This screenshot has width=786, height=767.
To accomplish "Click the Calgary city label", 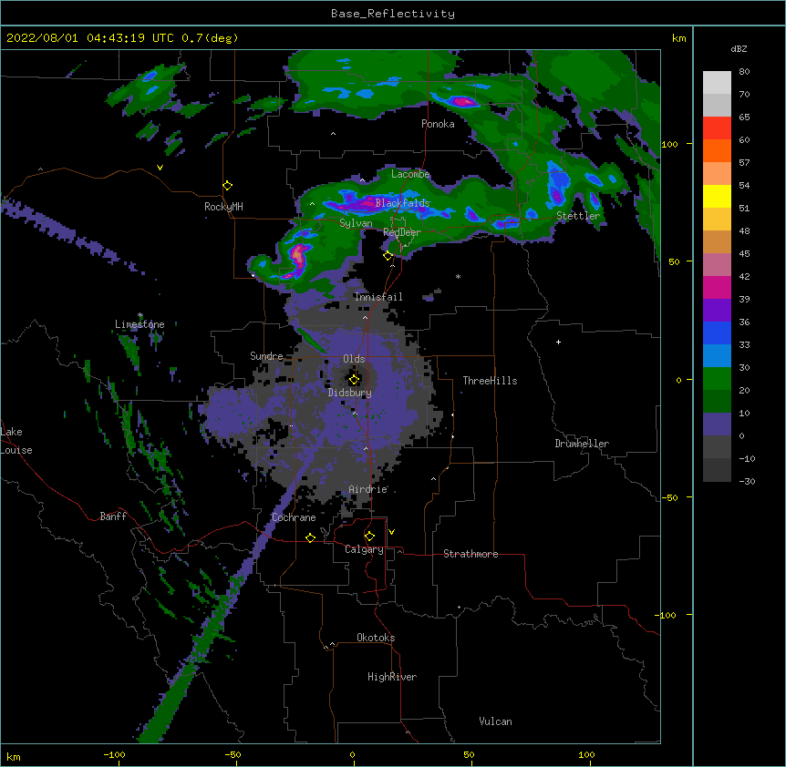I will coord(365,549).
